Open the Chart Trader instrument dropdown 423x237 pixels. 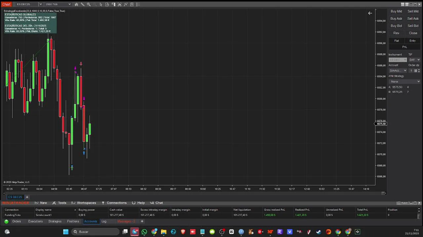coord(398,60)
